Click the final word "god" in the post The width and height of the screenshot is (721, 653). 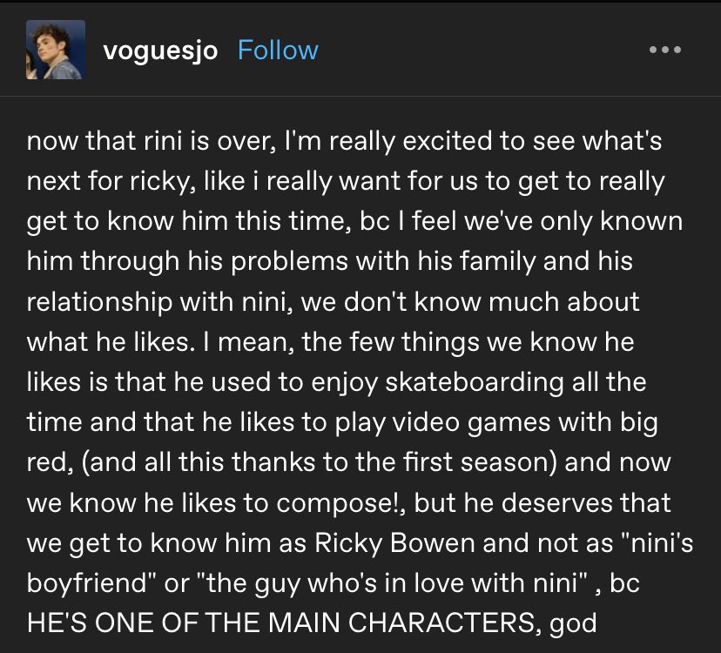[573, 623]
